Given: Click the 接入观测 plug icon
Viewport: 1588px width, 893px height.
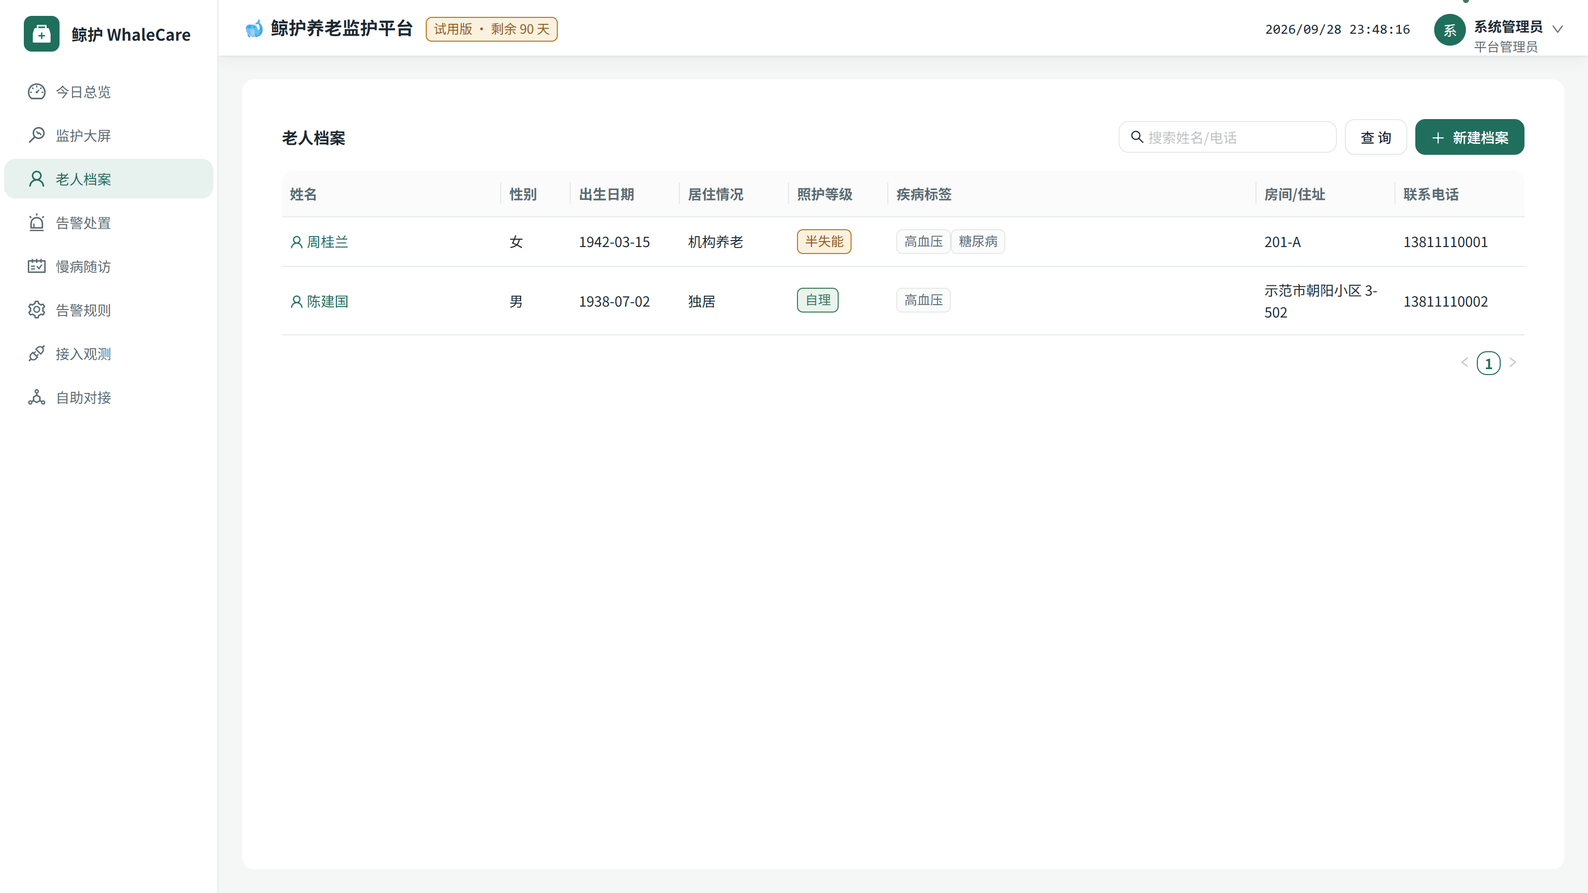Looking at the screenshot, I should (36, 354).
